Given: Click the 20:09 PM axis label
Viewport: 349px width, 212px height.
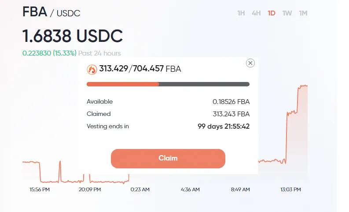Looking at the screenshot, I should [x=90, y=190].
